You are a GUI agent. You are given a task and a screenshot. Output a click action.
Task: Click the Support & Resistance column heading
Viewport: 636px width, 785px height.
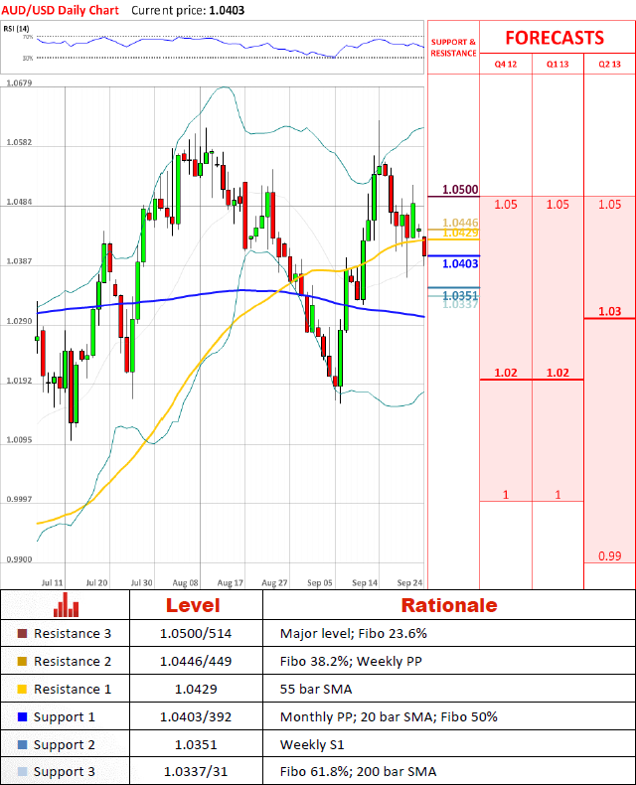click(453, 48)
